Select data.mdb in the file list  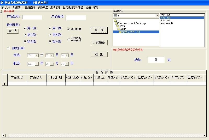point(165,20)
